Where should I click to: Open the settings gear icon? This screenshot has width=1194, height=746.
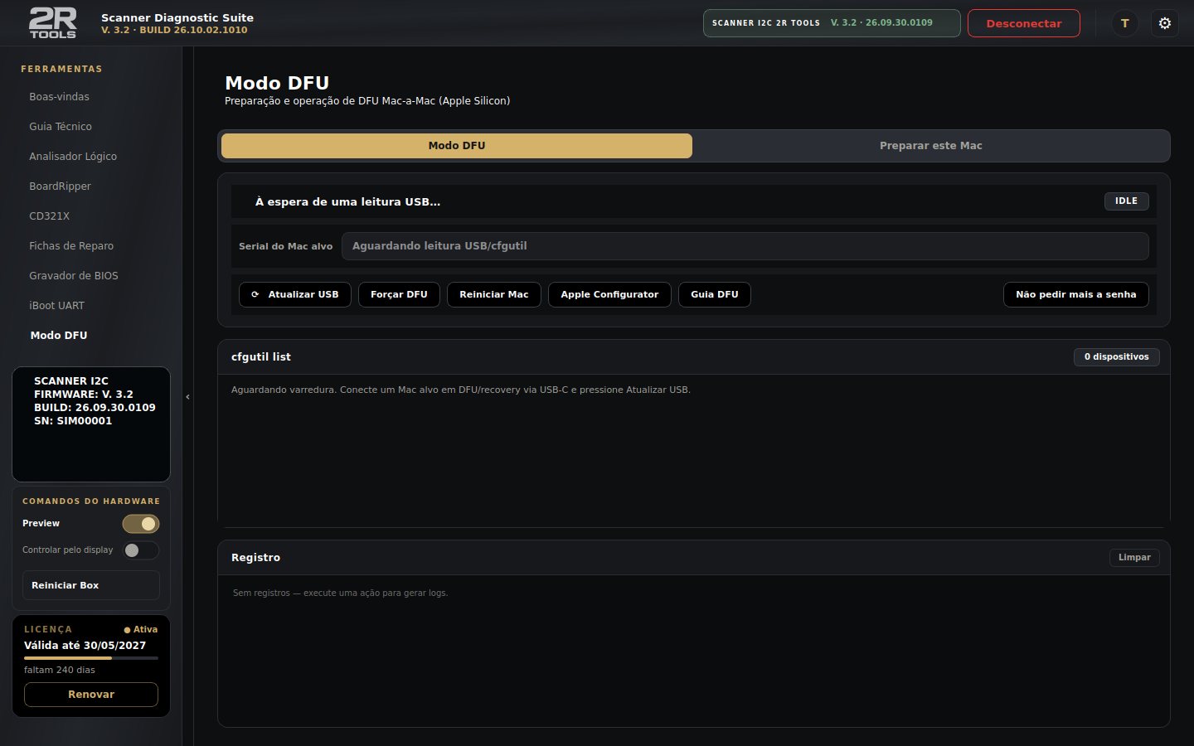coord(1165,23)
